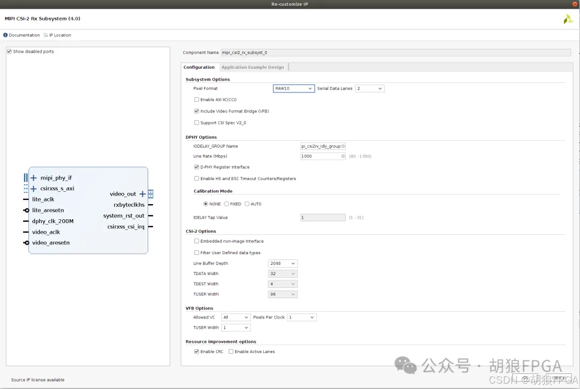Open the Documentation link
Image resolution: width=580 pixels, height=389 pixels.
click(x=24, y=35)
